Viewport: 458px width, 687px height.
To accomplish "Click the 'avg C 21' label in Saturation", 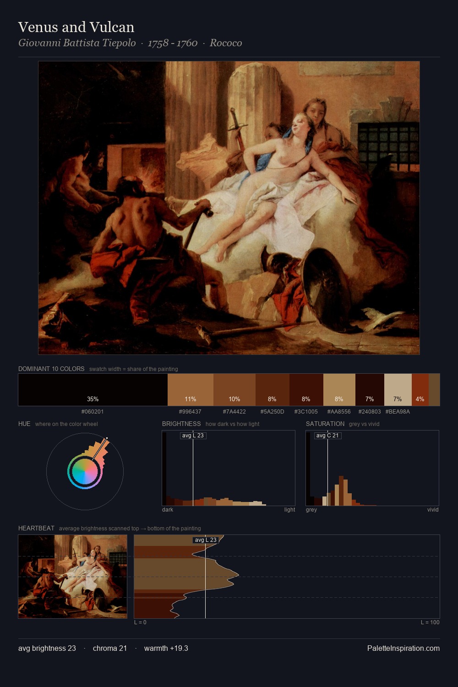I will 327,436.
